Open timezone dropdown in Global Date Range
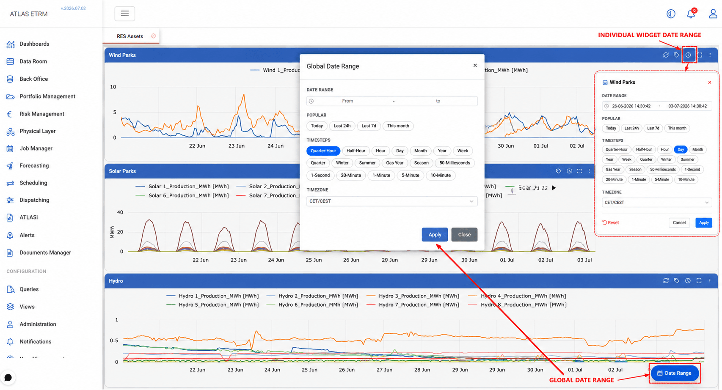Screen dimensions: 722x390 pyautogui.click(x=392, y=201)
